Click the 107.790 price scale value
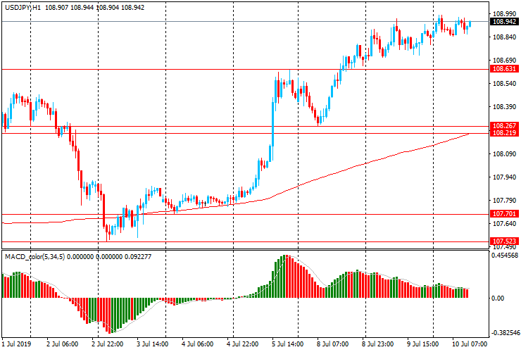This screenshot has height=352, width=521. click(504, 201)
